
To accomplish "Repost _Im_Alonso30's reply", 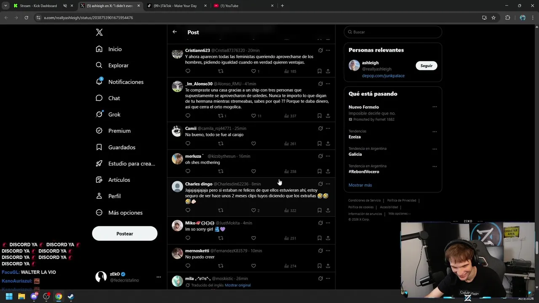I will click(221, 116).
